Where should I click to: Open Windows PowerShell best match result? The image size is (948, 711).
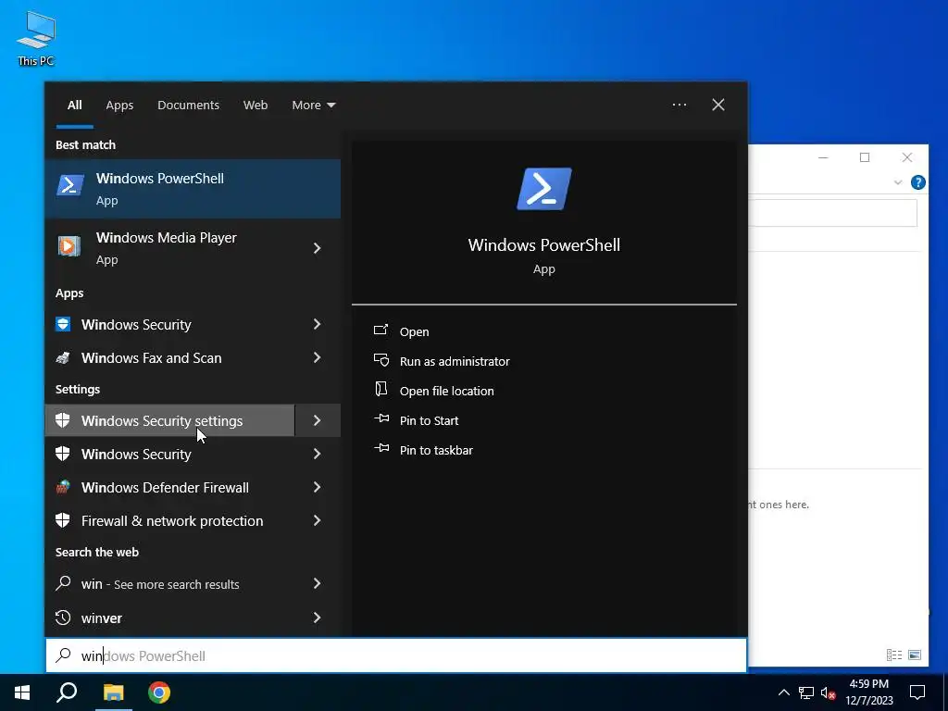coord(193,189)
